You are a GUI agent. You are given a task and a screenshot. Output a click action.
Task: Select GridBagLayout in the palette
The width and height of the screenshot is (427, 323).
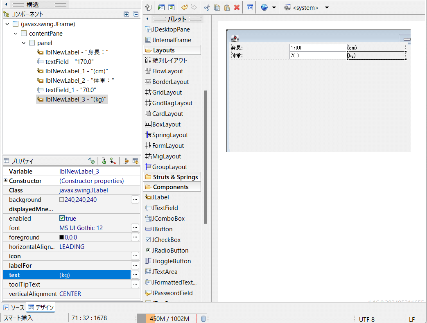point(169,103)
